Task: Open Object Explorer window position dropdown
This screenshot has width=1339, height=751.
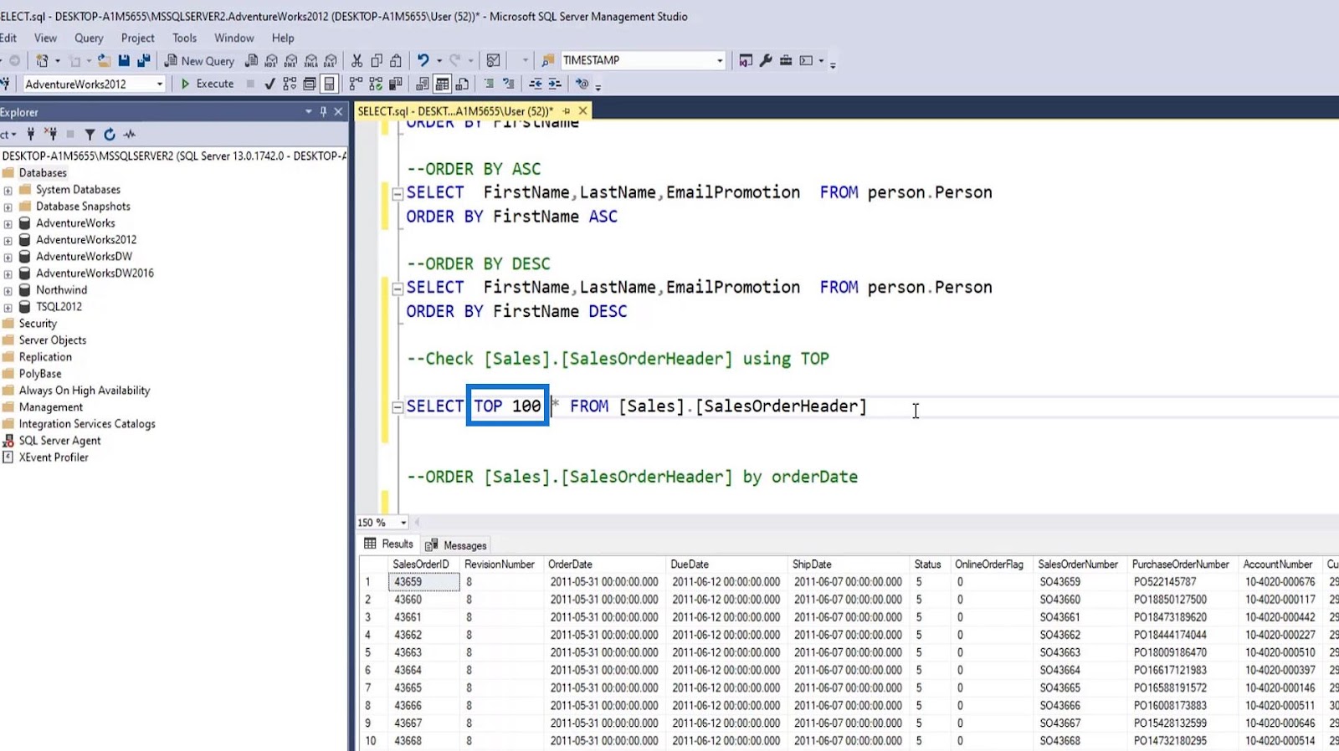Action: pos(309,111)
